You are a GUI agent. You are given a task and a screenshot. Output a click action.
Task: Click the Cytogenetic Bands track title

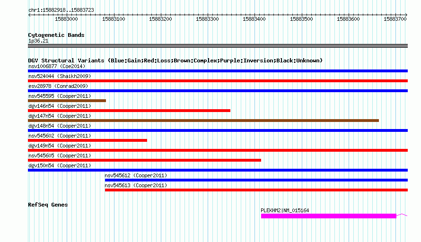[x=56, y=35]
